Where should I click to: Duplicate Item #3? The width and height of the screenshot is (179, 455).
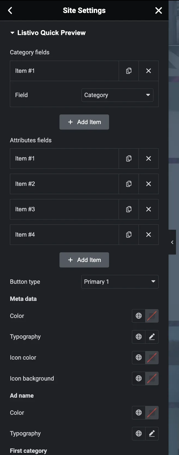(x=129, y=209)
